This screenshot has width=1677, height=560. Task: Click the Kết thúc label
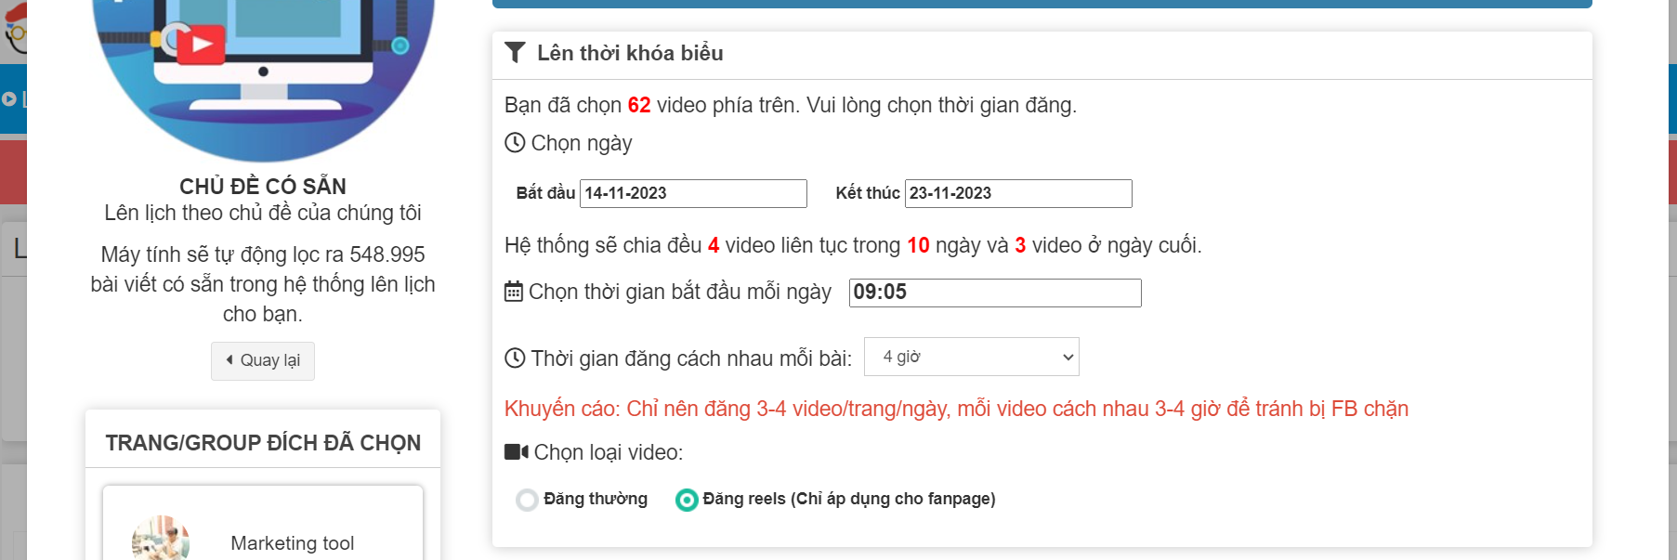868,193
